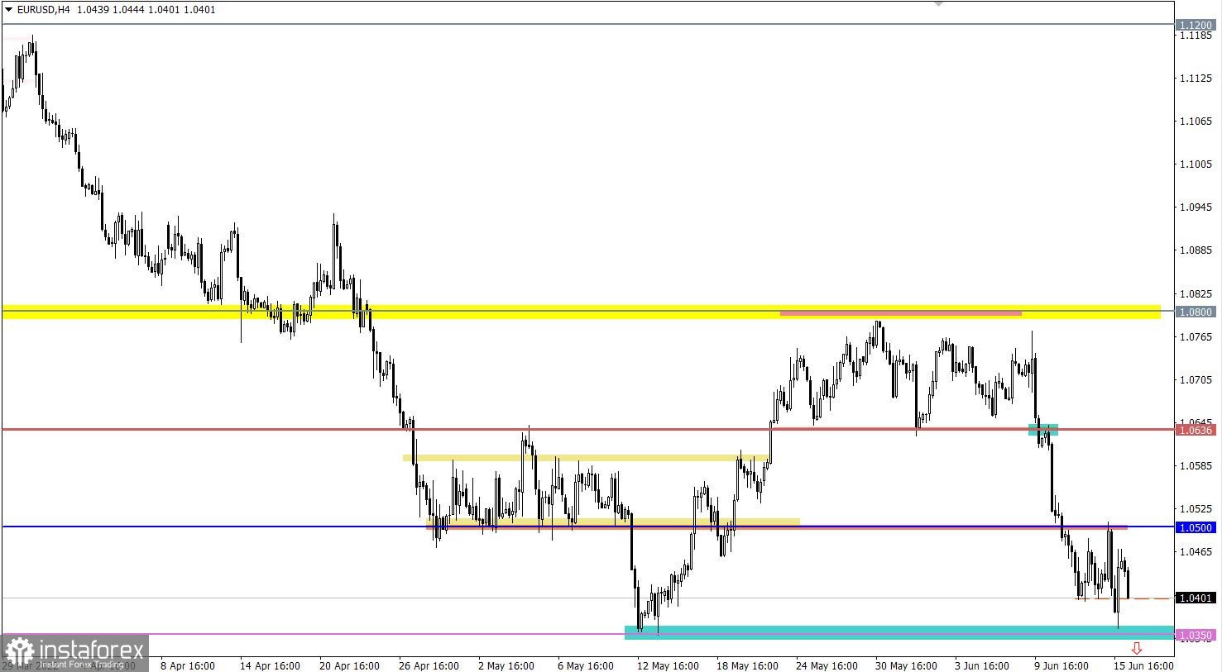The height and width of the screenshot is (672, 1222).
Task: Select the EURUSD,H4 chart title text
Action: click(43, 10)
